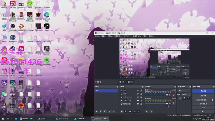Pop out the 场景 dock panel
Screen dimensions: 215x121
coord(117,87)
